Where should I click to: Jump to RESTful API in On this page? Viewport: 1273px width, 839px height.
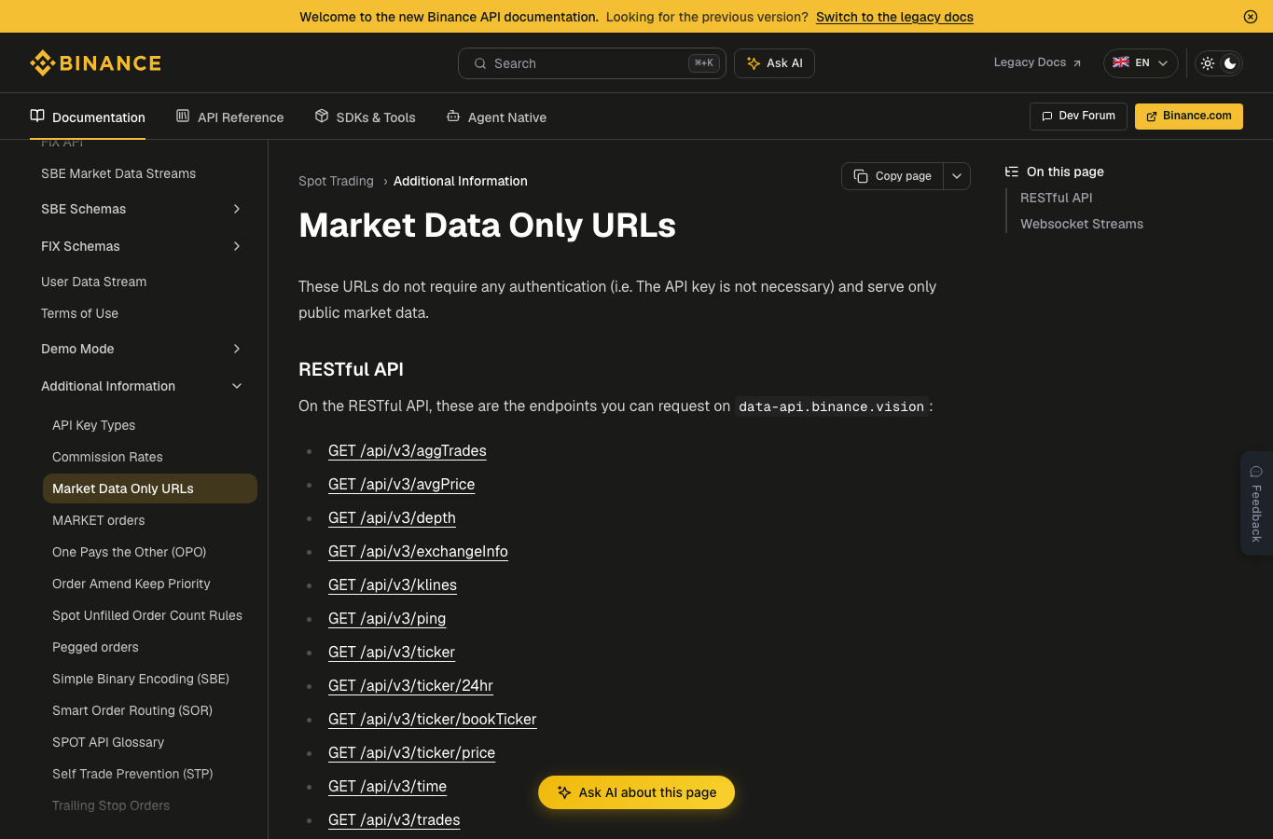pos(1056,198)
